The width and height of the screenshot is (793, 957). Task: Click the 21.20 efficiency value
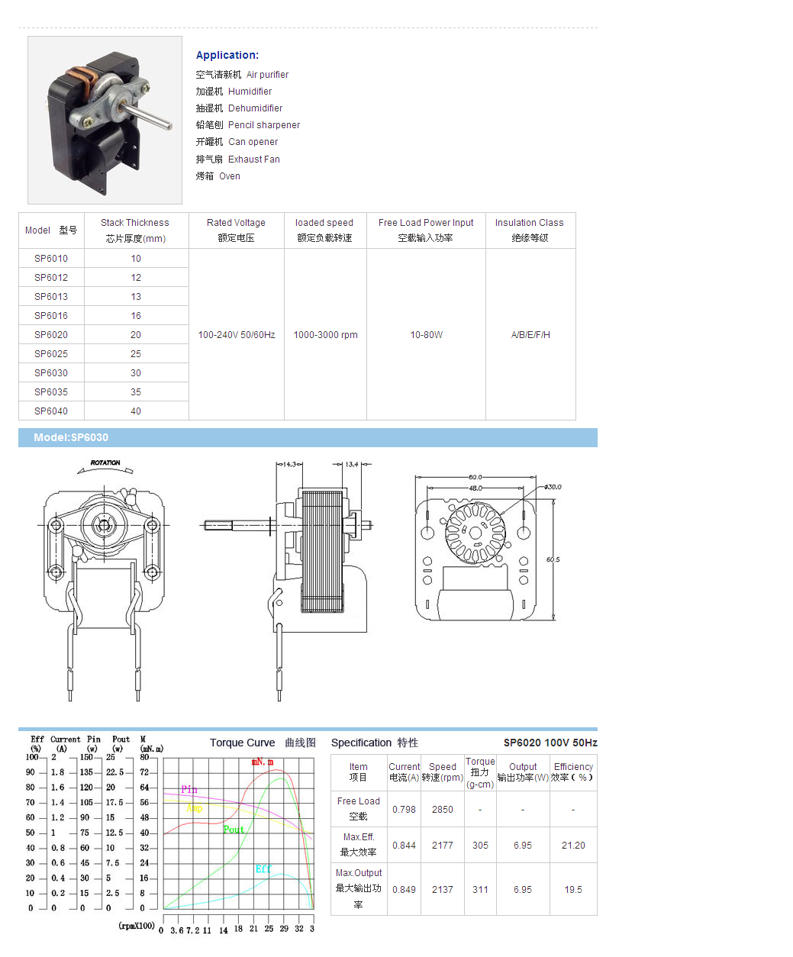[573, 846]
